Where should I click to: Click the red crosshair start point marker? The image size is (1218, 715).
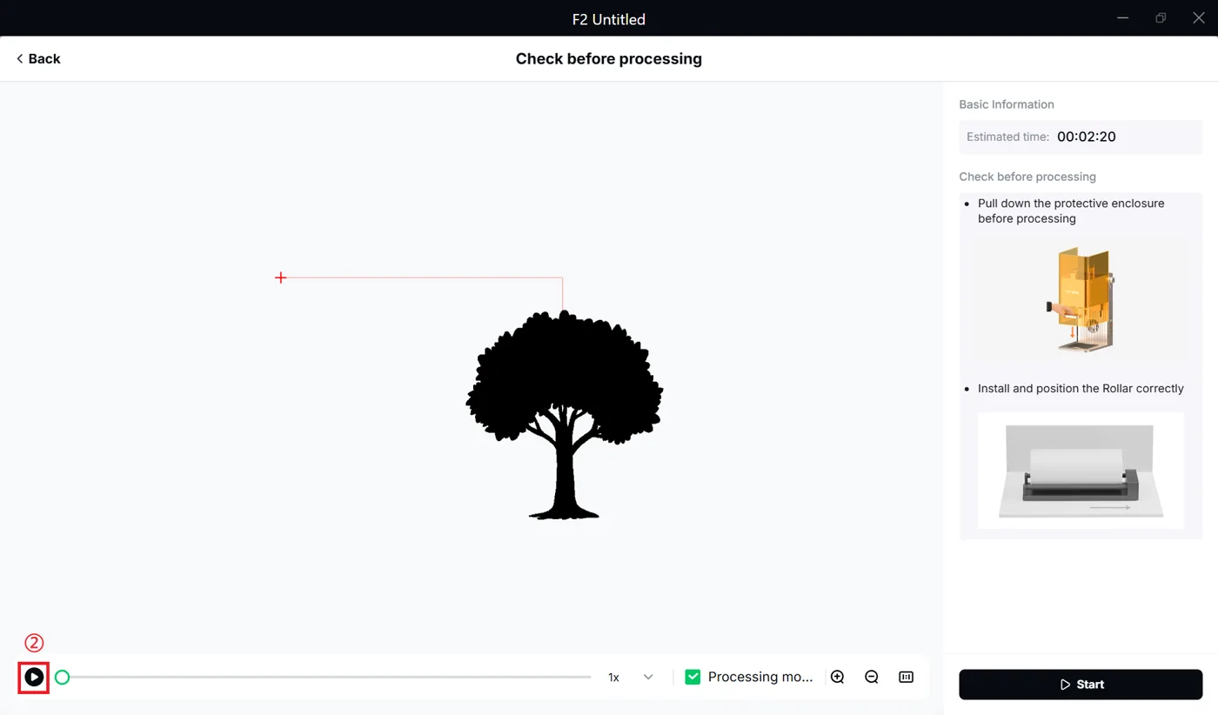click(x=280, y=277)
